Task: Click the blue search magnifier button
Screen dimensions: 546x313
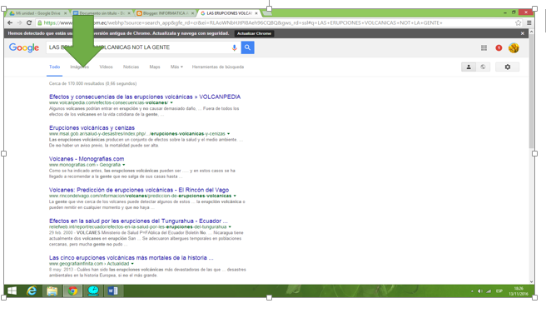Action: coord(247,47)
